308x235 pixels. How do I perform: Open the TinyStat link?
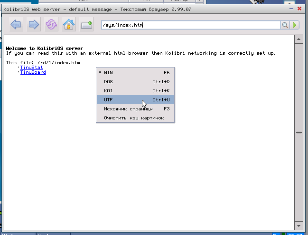[31, 68]
